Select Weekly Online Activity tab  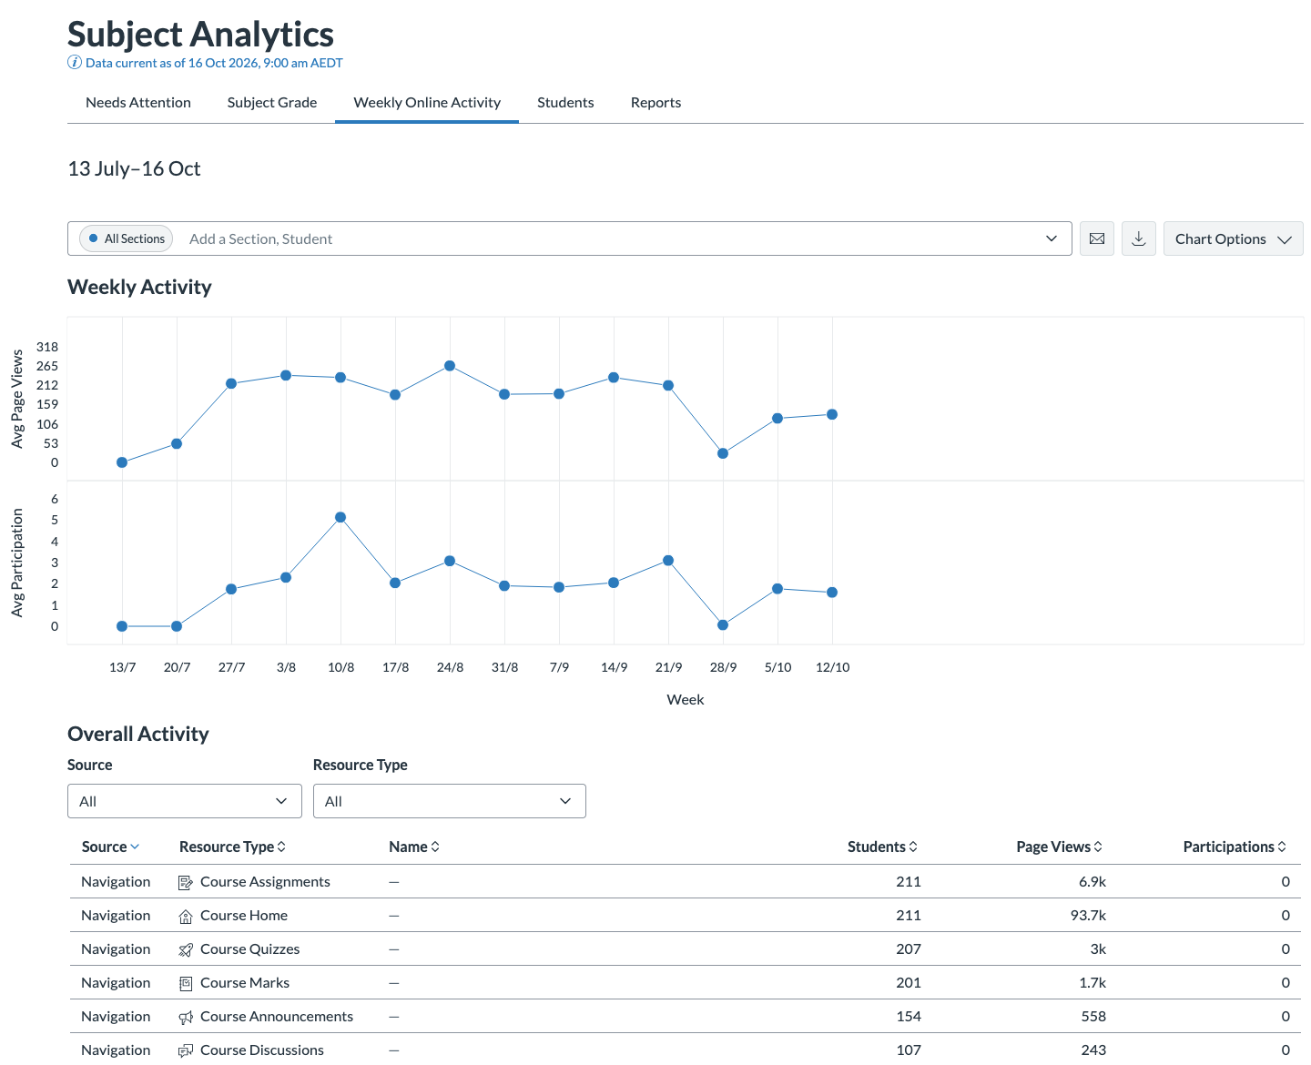click(427, 102)
